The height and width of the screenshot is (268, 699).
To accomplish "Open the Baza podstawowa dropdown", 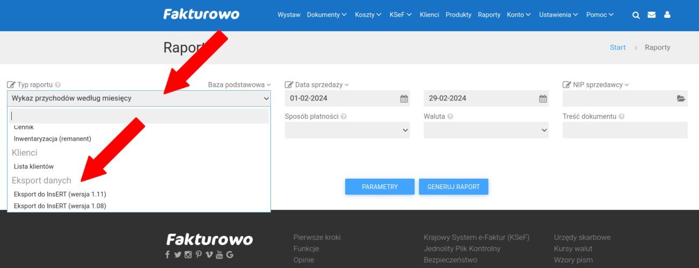I will [239, 85].
